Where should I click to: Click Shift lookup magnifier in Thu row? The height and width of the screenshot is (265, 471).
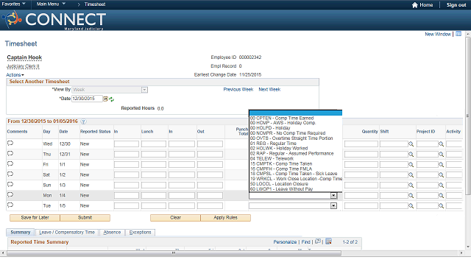click(411, 155)
